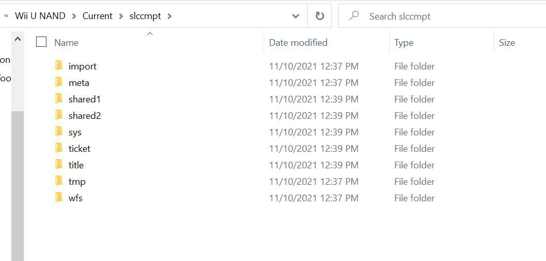Open the import folder icon

coord(59,66)
